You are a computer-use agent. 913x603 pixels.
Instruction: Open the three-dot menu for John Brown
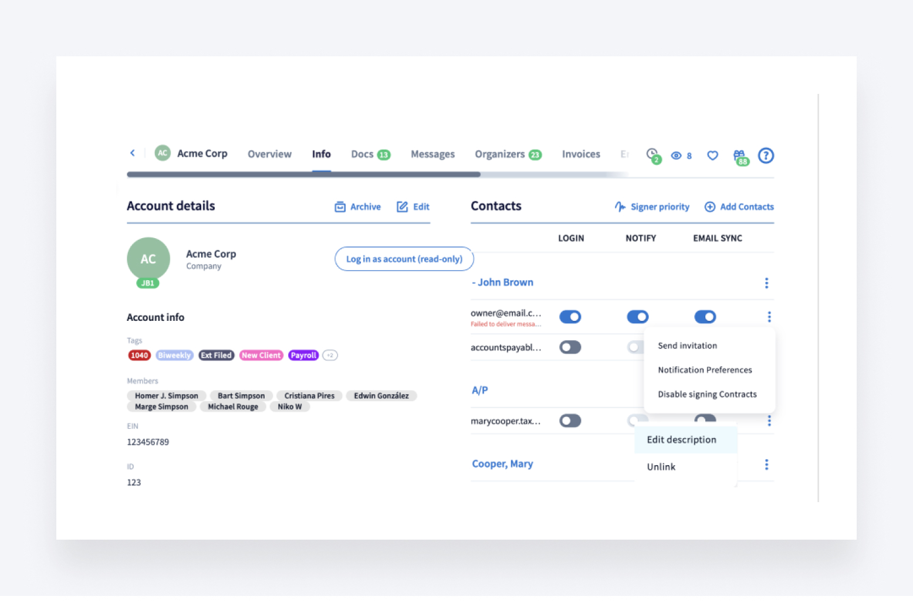[x=766, y=283]
